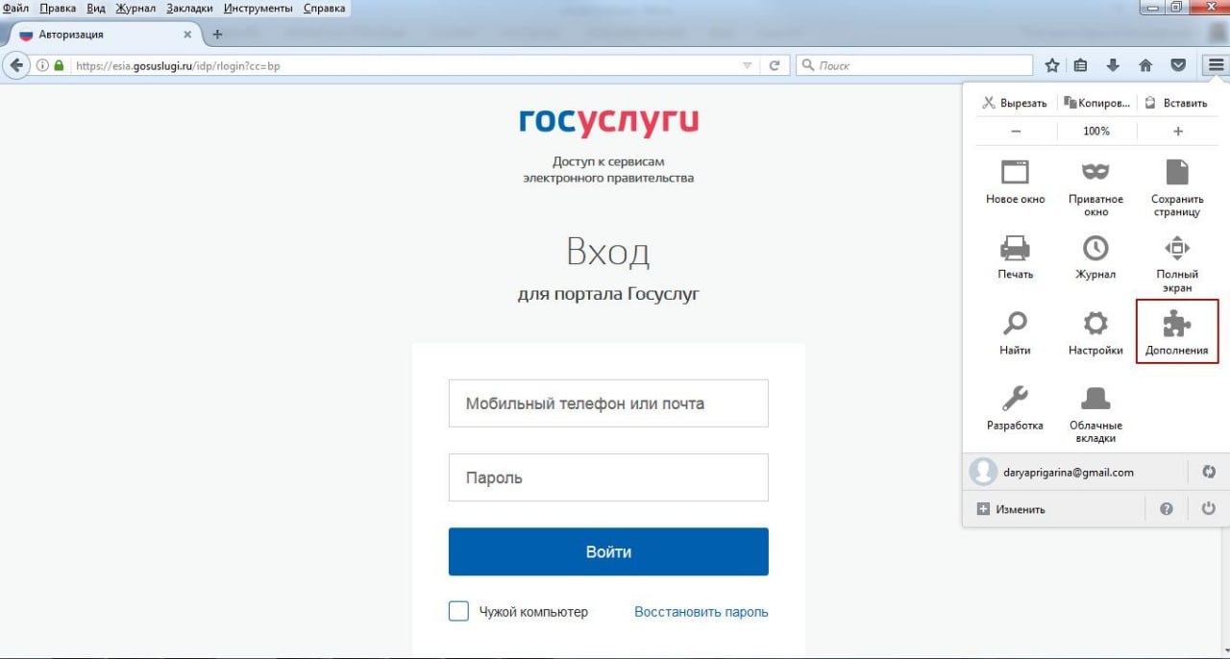Click the Pocket icon in toolbar
This screenshot has width=1230, height=659.
(1178, 65)
